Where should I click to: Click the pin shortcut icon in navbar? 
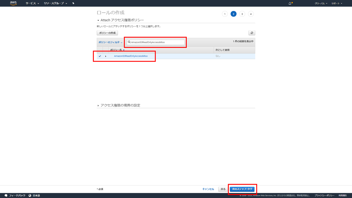73,3
